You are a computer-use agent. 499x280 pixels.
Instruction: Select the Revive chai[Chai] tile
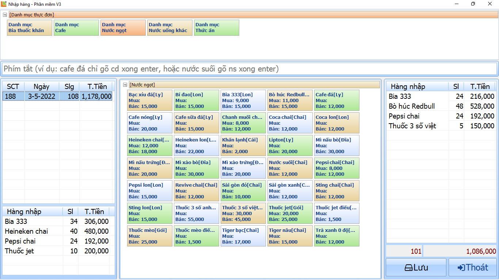[x=197, y=191]
